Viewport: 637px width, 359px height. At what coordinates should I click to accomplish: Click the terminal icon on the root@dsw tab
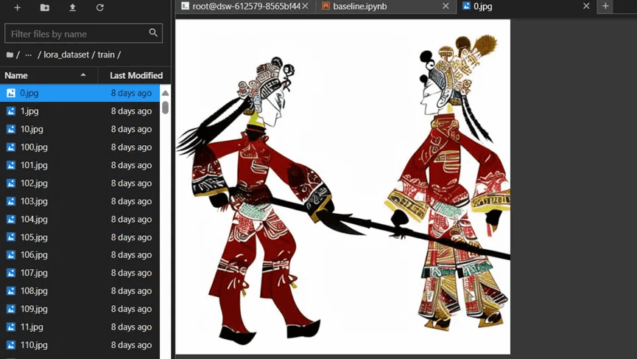[186, 6]
